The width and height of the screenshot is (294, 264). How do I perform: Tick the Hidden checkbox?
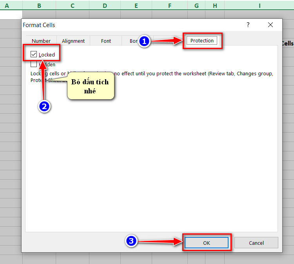tap(34, 64)
